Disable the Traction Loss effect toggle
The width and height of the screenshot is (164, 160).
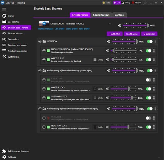tap(149, 127)
